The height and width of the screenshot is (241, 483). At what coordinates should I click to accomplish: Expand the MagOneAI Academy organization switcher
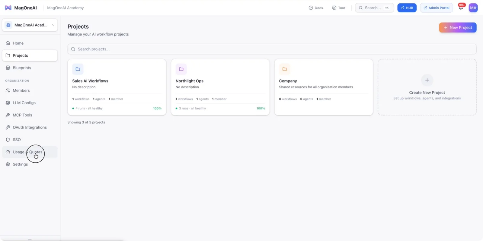click(x=30, y=25)
